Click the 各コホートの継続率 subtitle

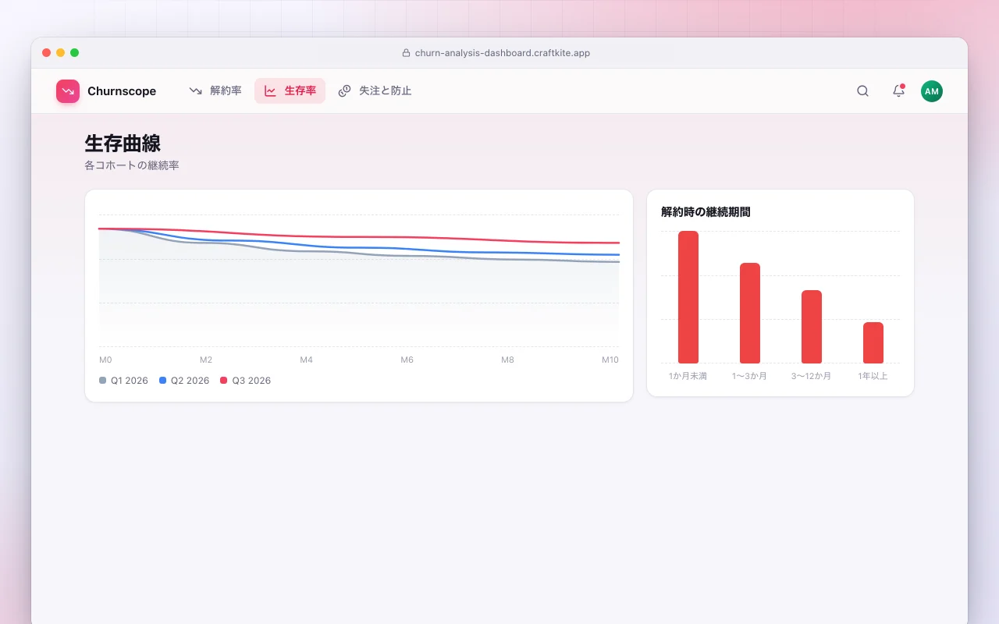tap(132, 165)
